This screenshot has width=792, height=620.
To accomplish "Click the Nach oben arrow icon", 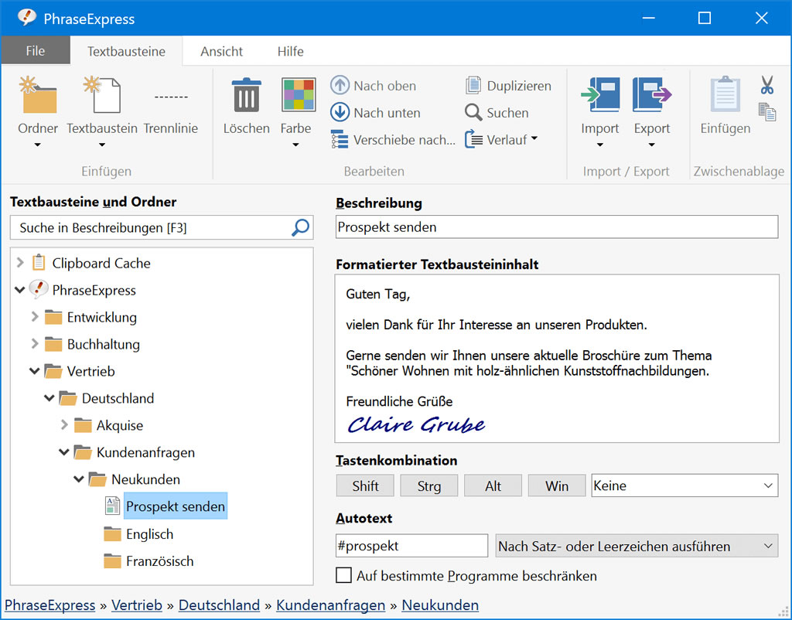I will point(340,86).
